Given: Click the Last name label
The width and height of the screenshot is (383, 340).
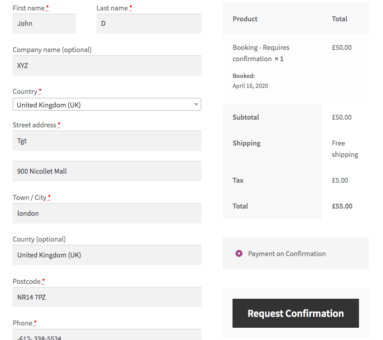Looking at the screenshot, I should 112,8.
